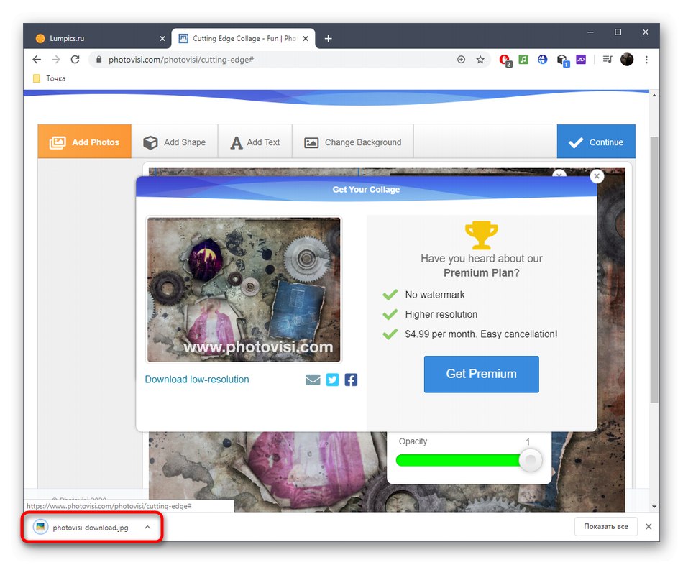Bookmark this page with star icon
683x565 pixels.
480,59
